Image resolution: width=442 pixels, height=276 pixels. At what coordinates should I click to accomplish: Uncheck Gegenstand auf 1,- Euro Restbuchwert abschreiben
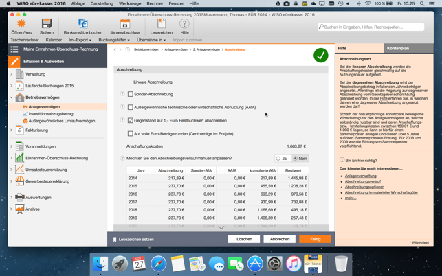(x=130, y=120)
